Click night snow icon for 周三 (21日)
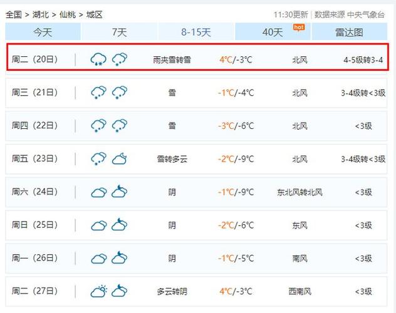The image size is (396, 313). (120, 93)
